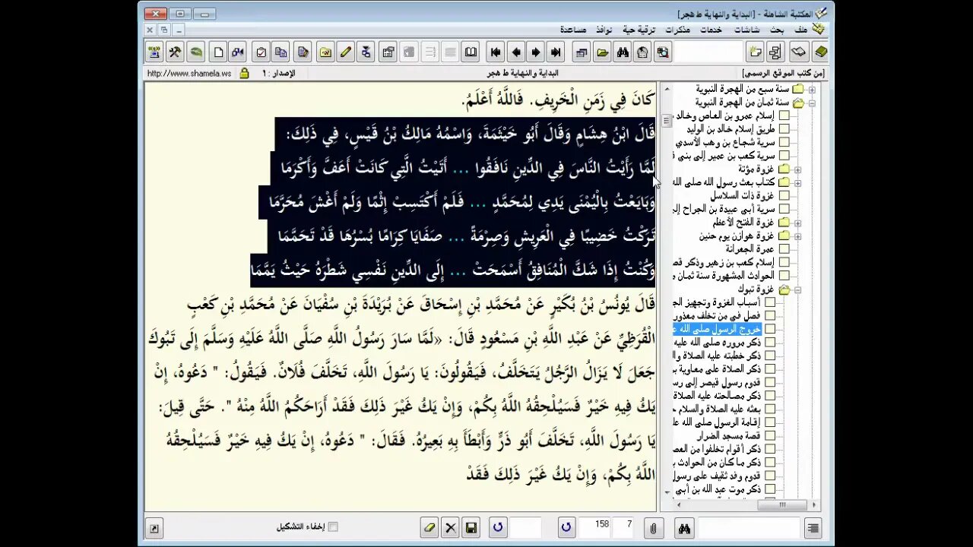Go to the next page arrow
This screenshot has height=547, width=973.
click(536, 52)
